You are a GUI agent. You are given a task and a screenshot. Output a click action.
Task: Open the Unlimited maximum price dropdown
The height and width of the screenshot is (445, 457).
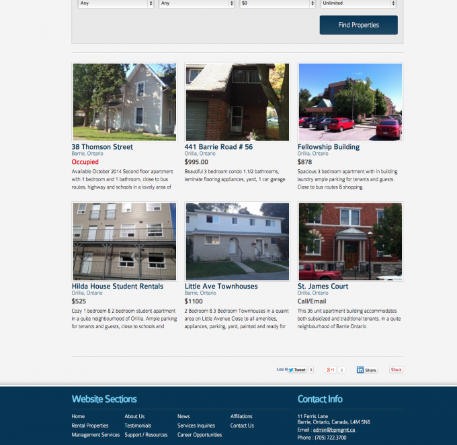[x=356, y=3]
